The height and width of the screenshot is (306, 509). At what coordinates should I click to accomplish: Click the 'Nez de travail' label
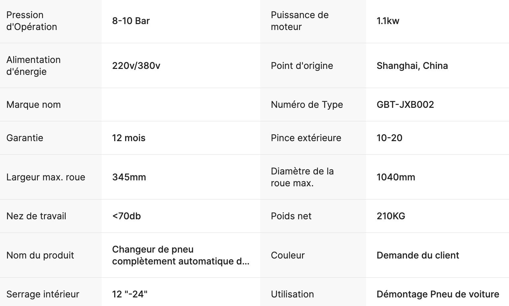36,216
